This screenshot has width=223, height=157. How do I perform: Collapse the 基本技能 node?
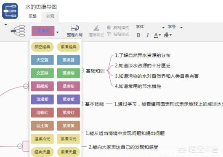click(x=82, y=104)
